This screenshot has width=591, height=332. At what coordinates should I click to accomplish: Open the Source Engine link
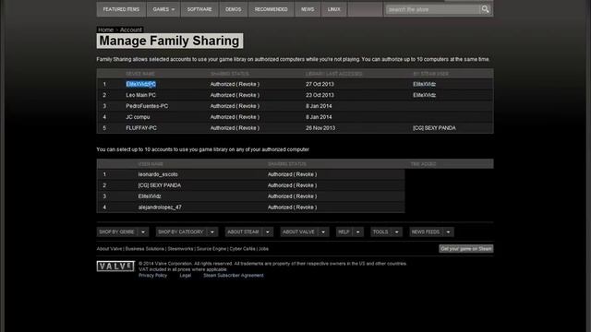(x=211, y=249)
